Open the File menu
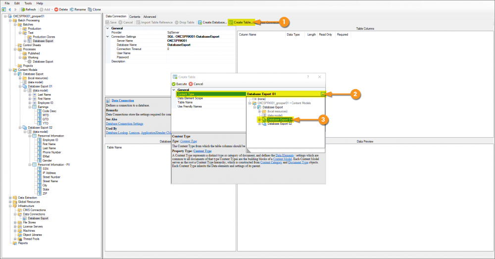The height and width of the screenshot is (259, 495). click(x=7, y=3)
